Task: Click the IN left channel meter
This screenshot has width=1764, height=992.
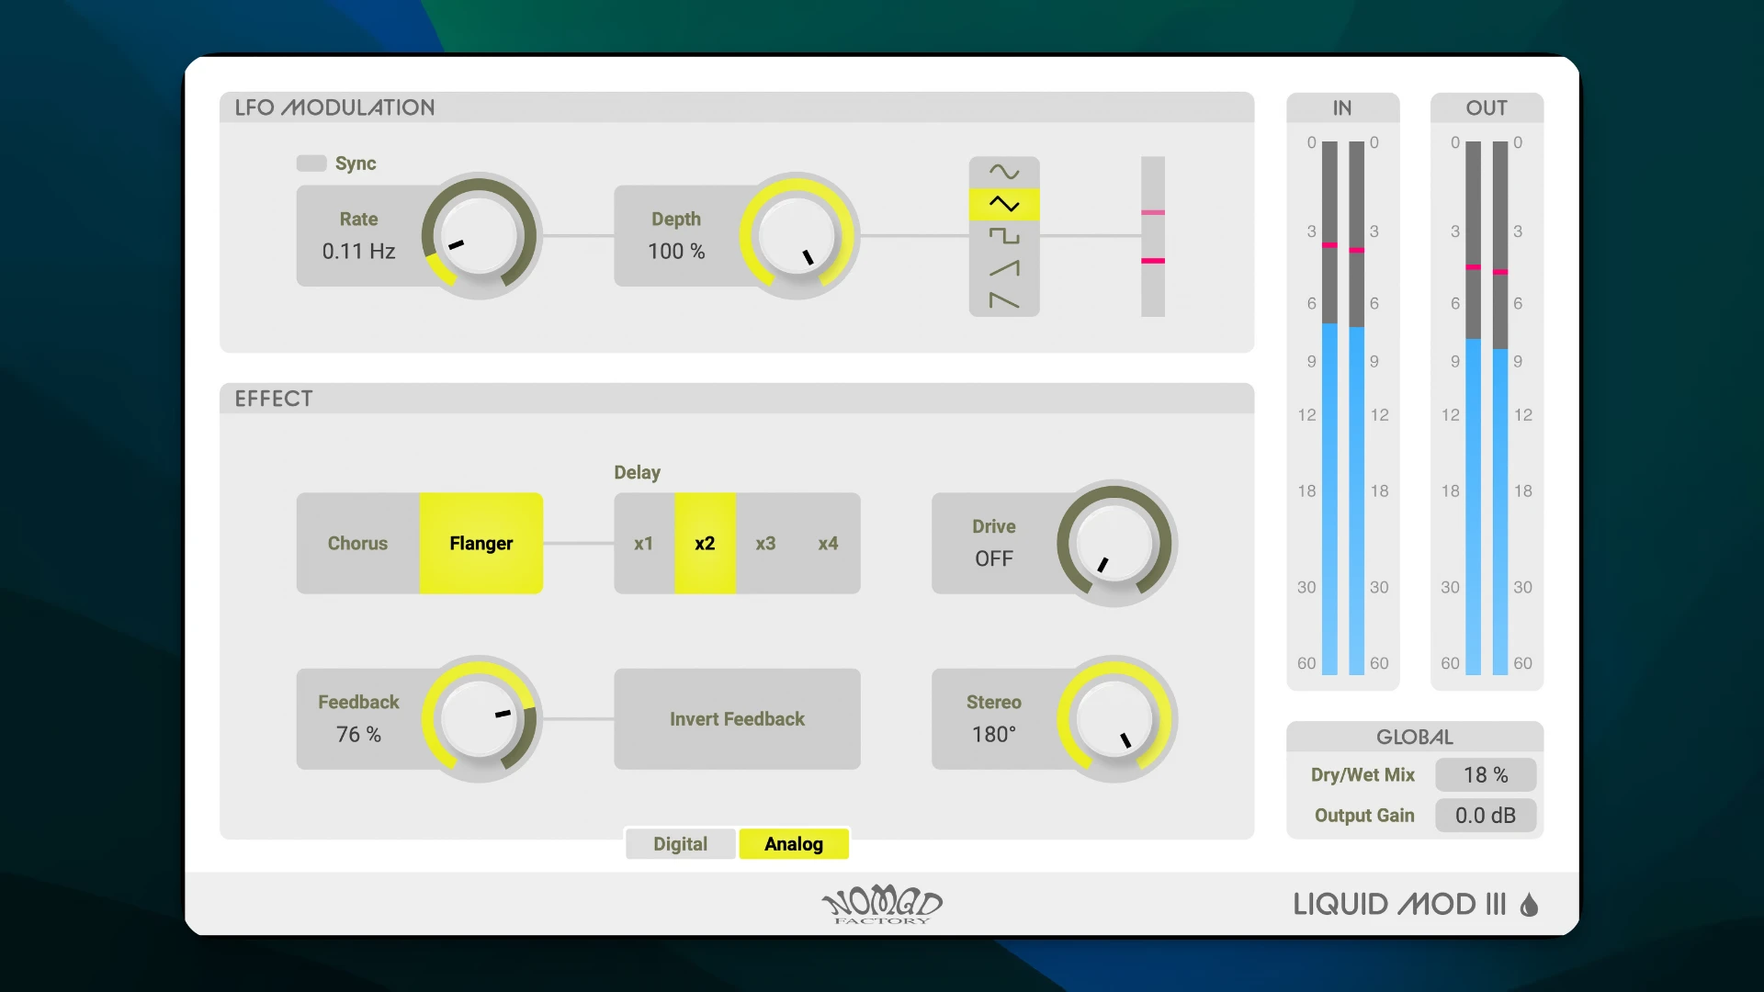Action: click(1329, 408)
